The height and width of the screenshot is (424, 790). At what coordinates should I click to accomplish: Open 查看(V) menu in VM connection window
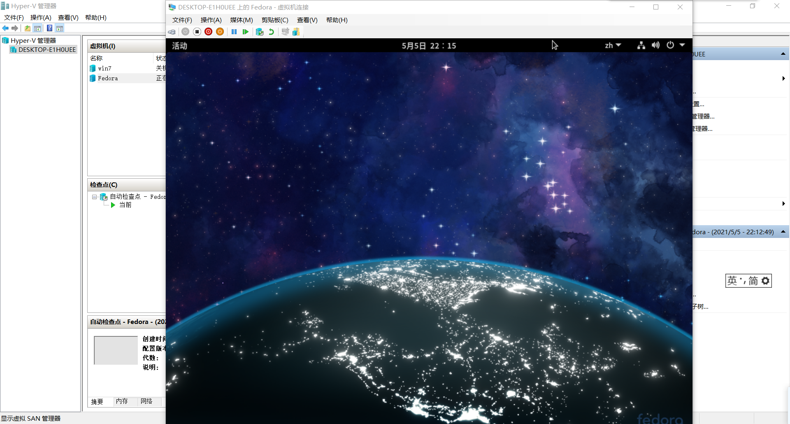point(307,20)
